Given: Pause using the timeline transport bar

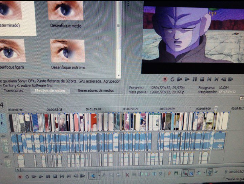Looking at the screenshot, I should pos(48,177).
